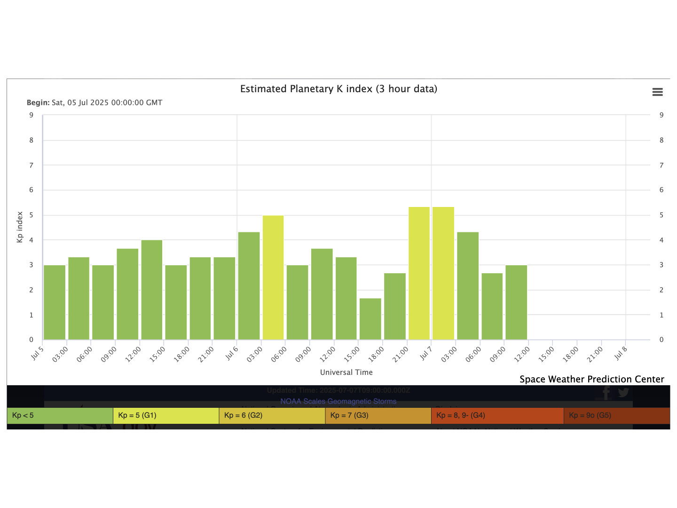Click the Jul 7 06:00–09:00 bar

pos(492,306)
